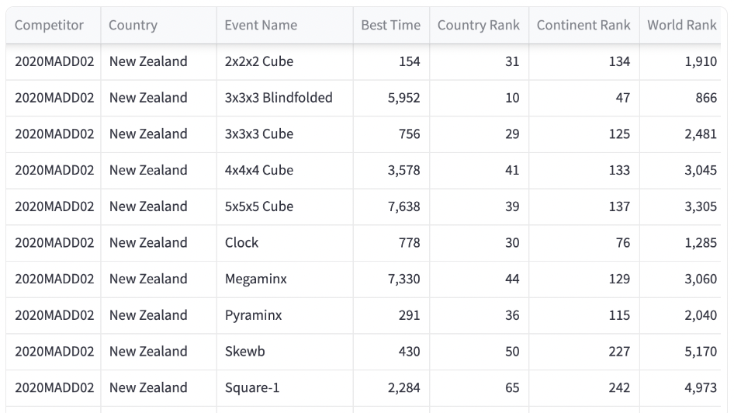This screenshot has height=413, width=734.
Task: Select the 3x3x3 Blindfolded event cell
Action: [279, 98]
